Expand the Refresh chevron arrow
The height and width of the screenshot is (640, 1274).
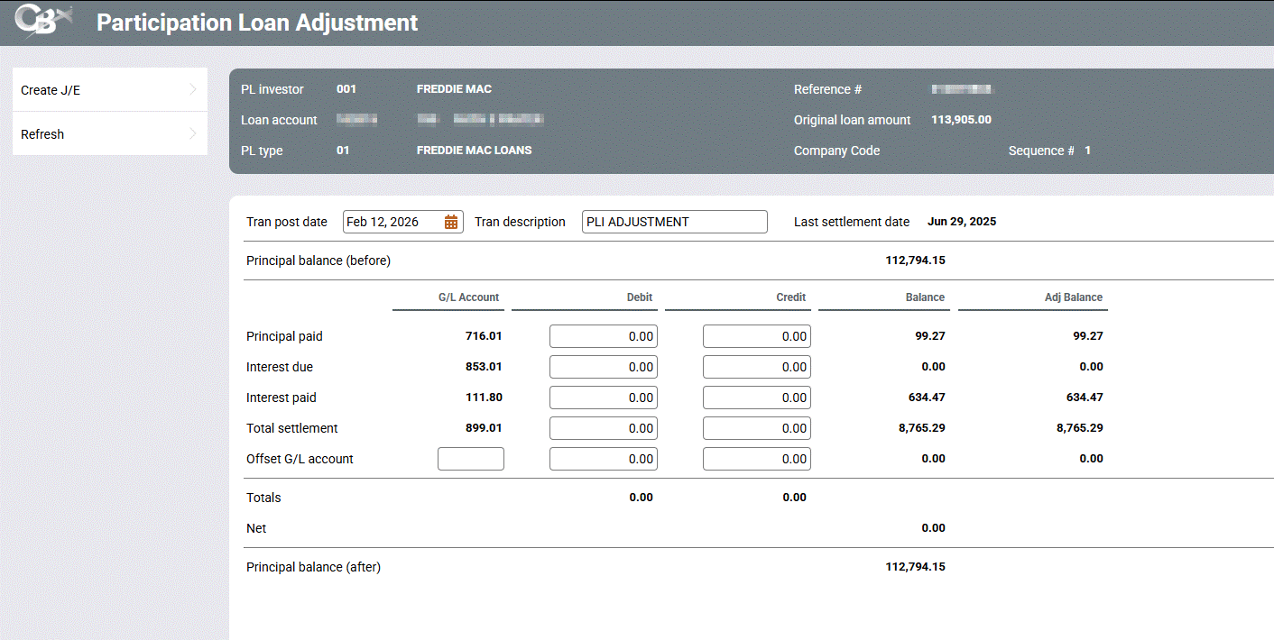point(193,134)
